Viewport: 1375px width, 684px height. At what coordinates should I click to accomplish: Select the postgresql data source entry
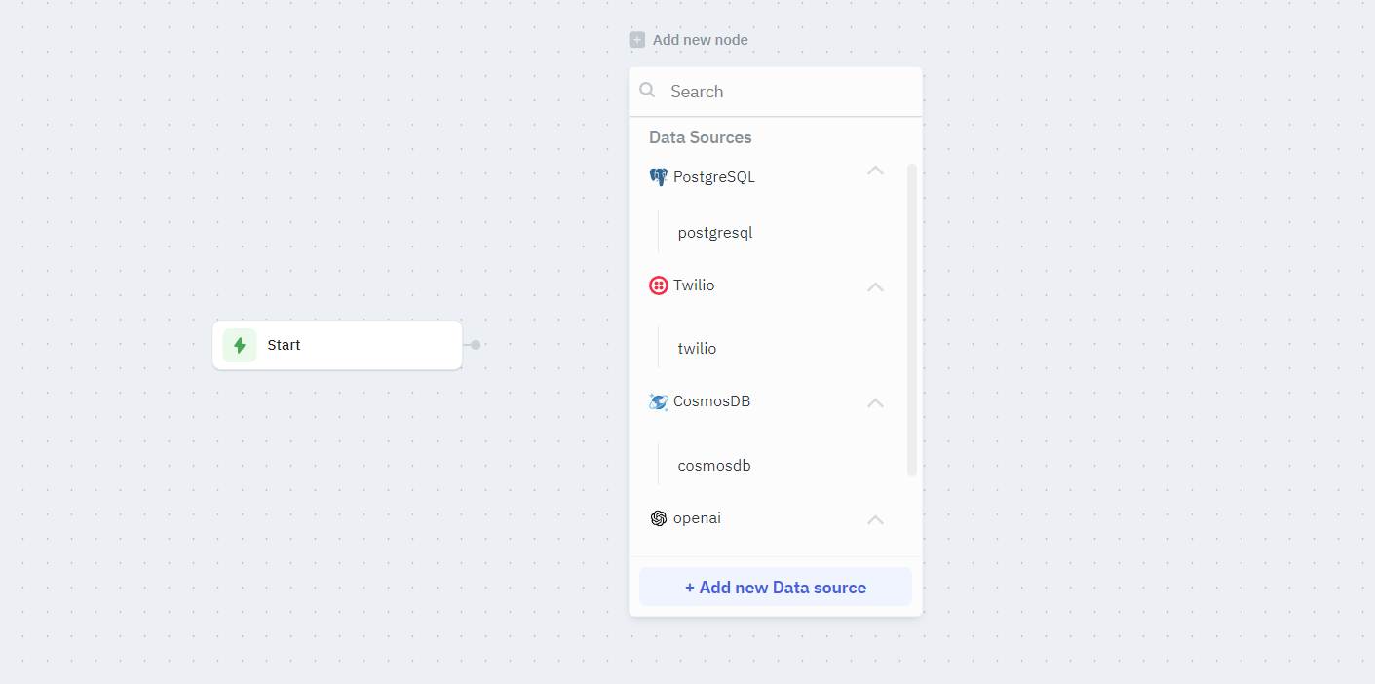[x=715, y=233]
